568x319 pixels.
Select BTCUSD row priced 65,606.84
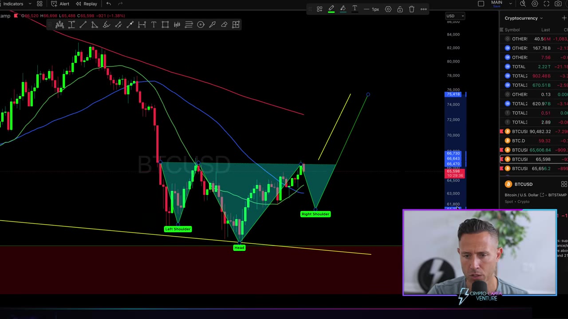point(534,150)
